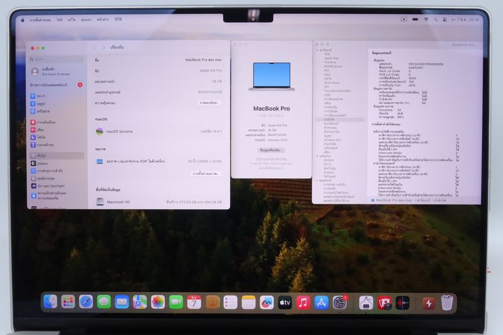
Task: Click Wi-Fi status icon in menu bar
Action: tap(426, 19)
